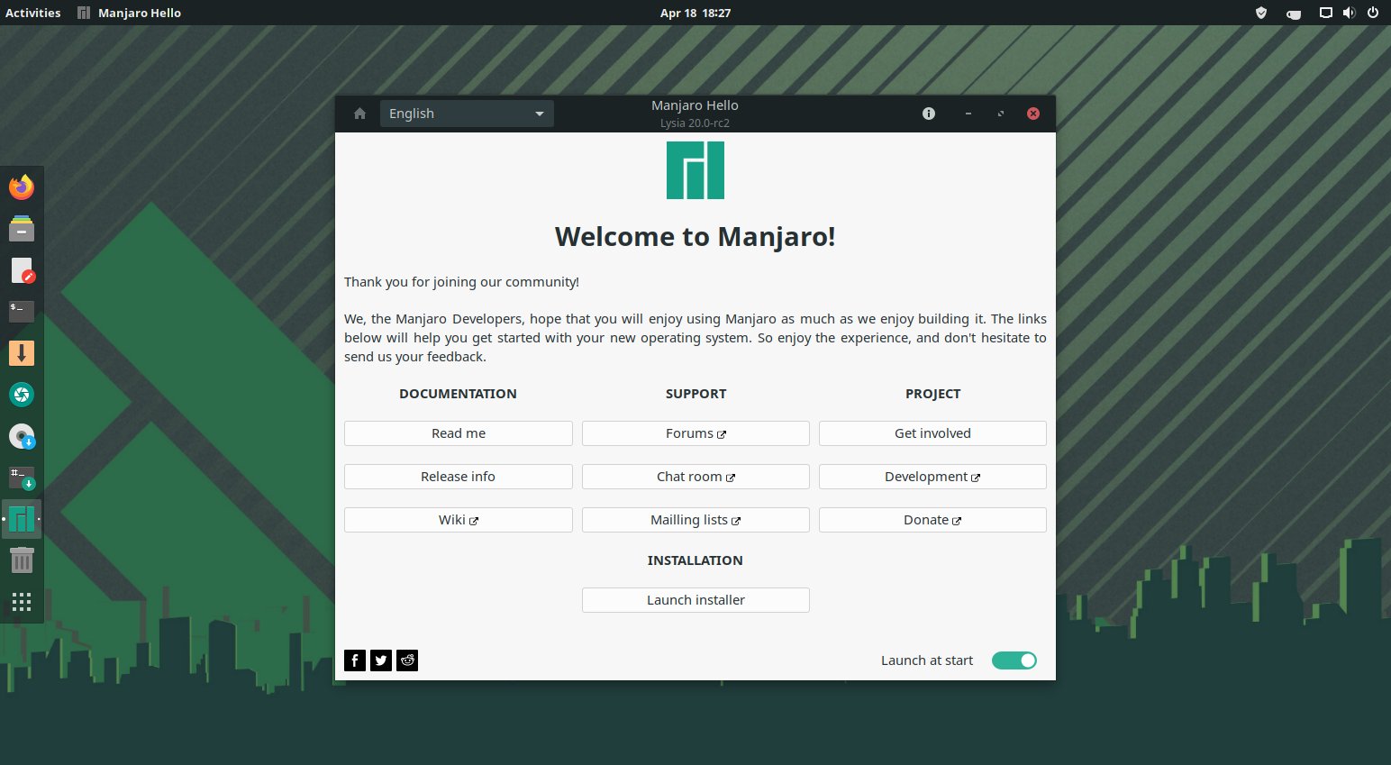Screen dimensions: 1391x765
Task: Open Release info
Action: coord(459,477)
